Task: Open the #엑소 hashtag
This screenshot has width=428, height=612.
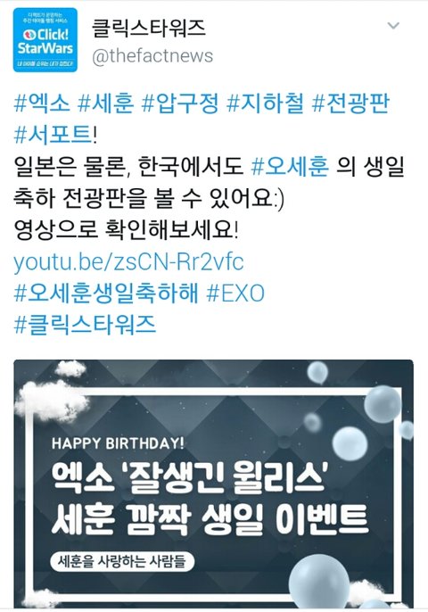Action: (42, 103)
